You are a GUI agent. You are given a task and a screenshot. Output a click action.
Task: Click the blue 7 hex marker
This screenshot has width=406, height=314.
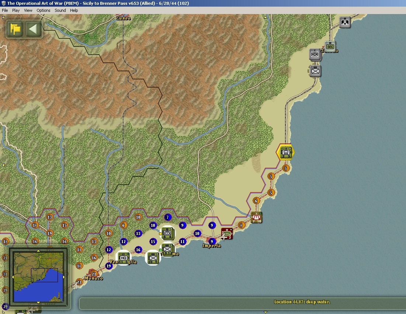[167, 217]
